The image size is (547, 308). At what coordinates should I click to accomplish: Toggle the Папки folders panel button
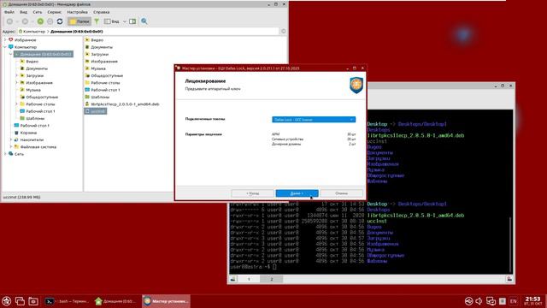[x=79, y=21]
